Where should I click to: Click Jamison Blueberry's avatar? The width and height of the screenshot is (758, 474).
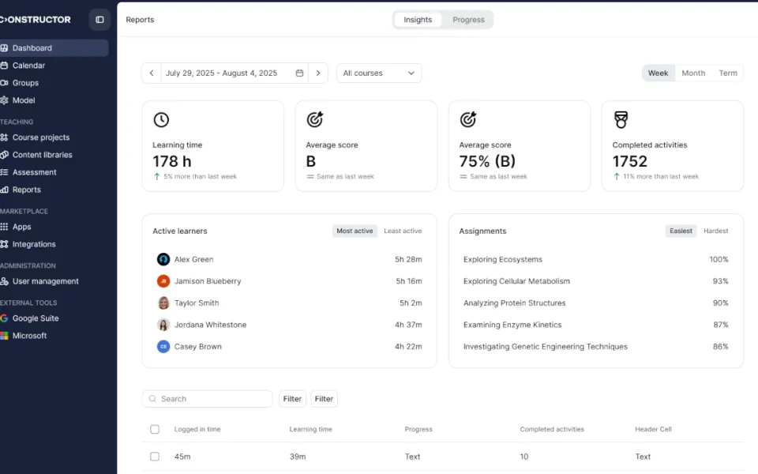(163, 281)
